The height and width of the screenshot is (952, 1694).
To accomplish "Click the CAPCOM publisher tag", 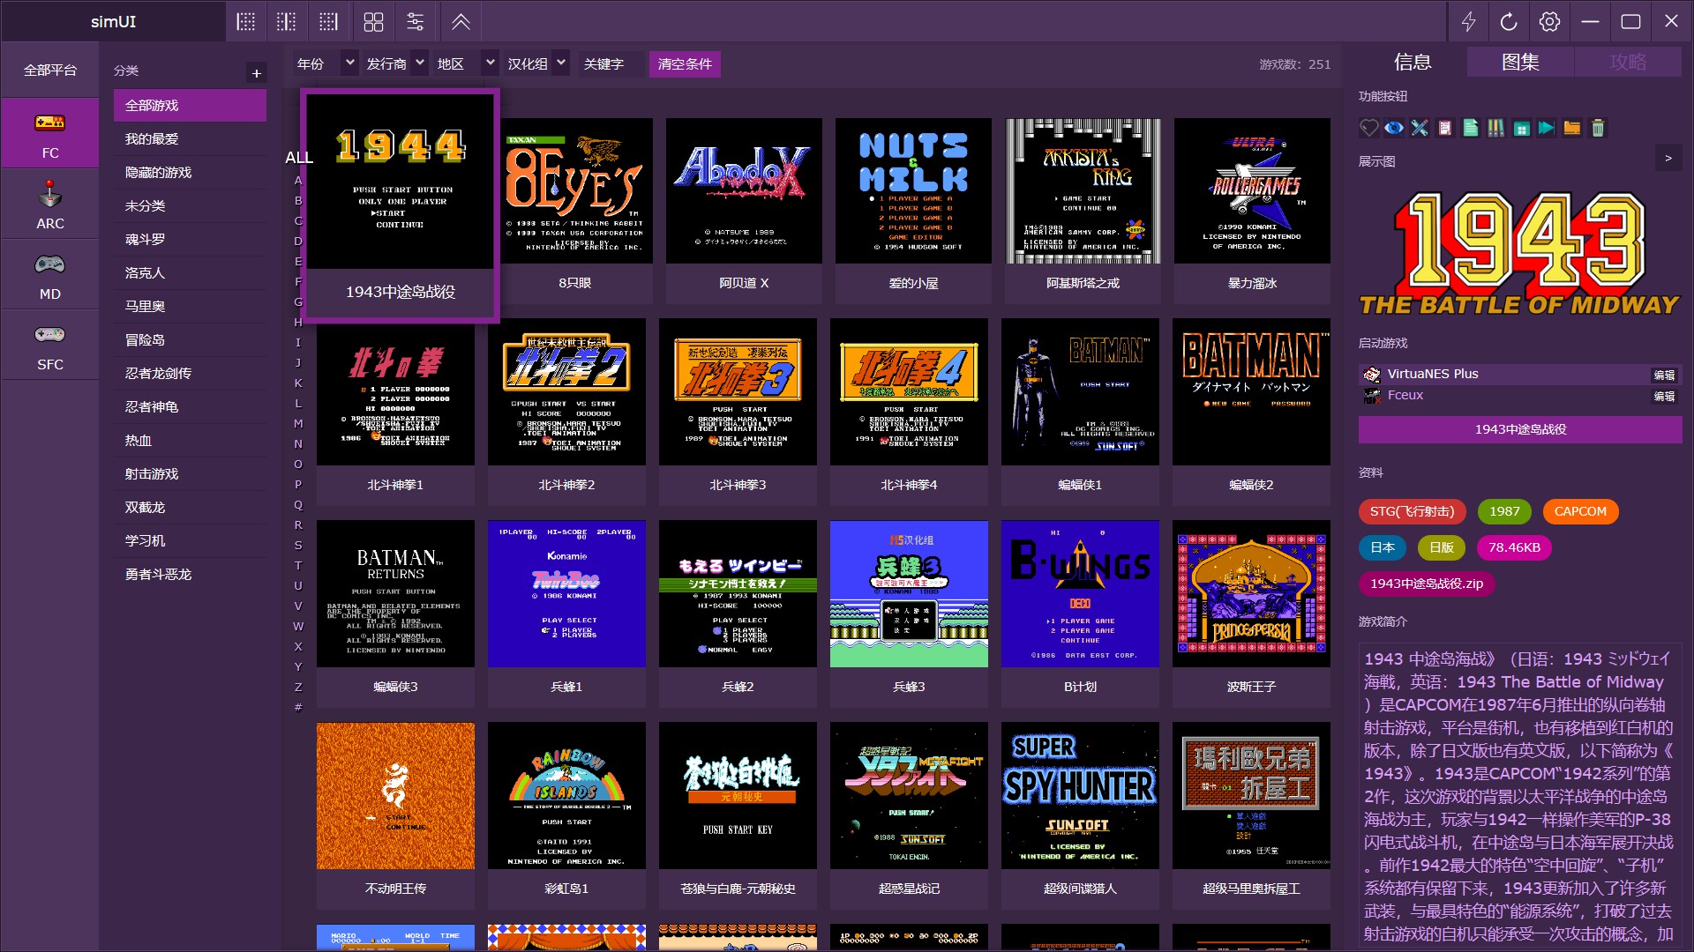I will click(1579, 511).
